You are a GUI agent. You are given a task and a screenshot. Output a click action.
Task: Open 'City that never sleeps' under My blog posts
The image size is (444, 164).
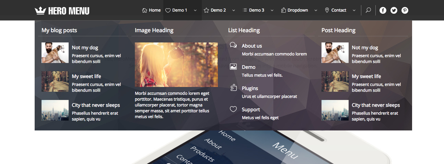tap(96, 105)
